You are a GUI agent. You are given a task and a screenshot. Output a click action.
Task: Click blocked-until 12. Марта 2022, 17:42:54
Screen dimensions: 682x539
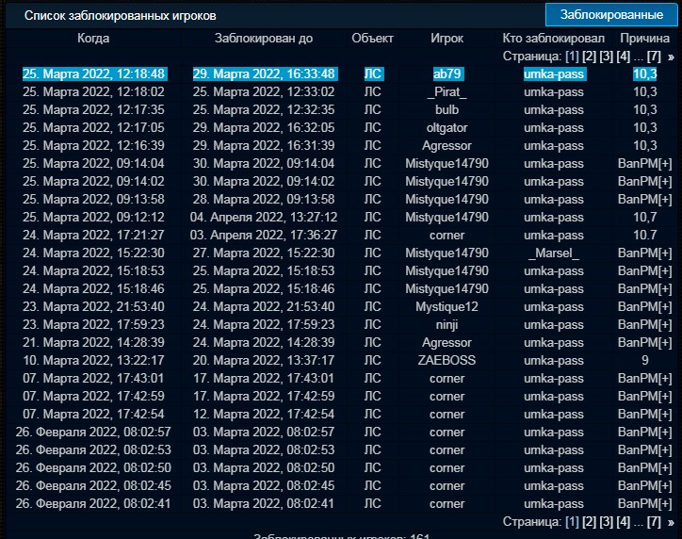click(264, 414)
